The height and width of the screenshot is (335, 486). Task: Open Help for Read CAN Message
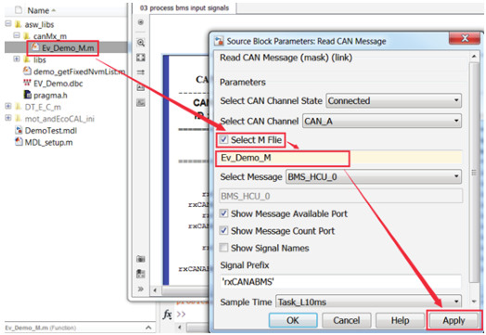[400, 320]
